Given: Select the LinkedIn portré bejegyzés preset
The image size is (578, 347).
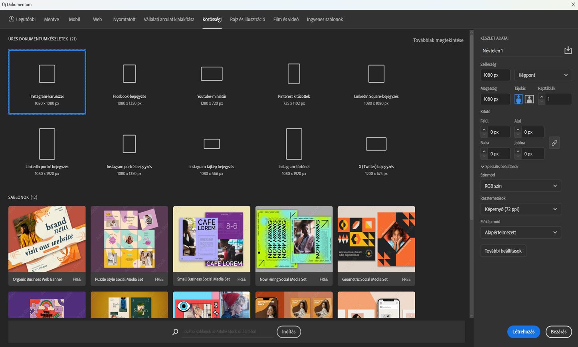Looking at the screenshot, I should 47,152.
